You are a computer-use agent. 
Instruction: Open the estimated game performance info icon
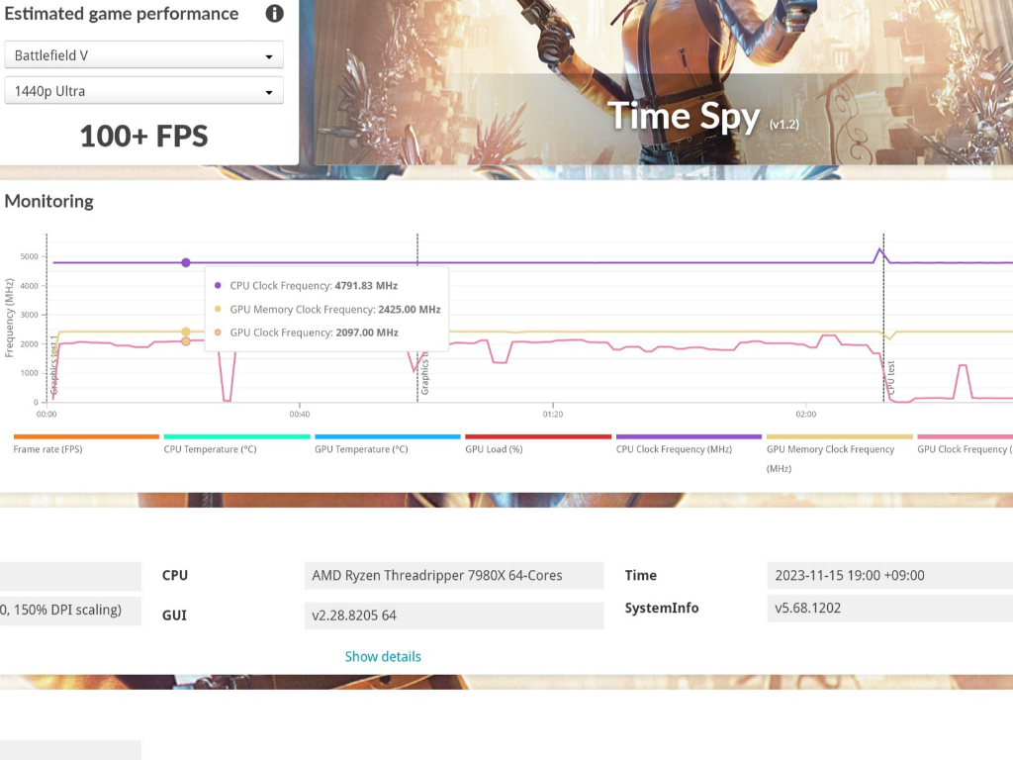[x=275, y=14]
